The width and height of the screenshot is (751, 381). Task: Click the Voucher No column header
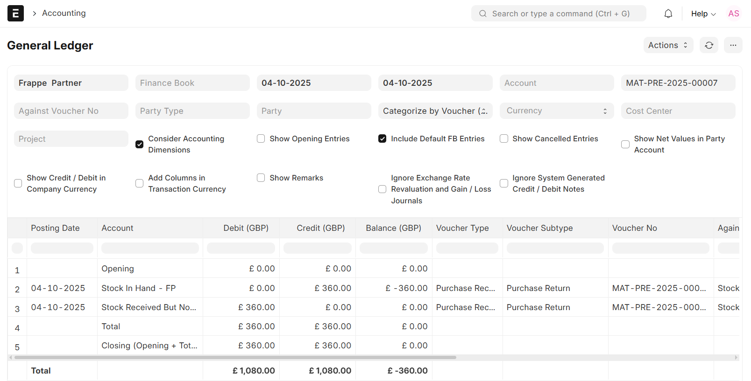click(634, 228)
